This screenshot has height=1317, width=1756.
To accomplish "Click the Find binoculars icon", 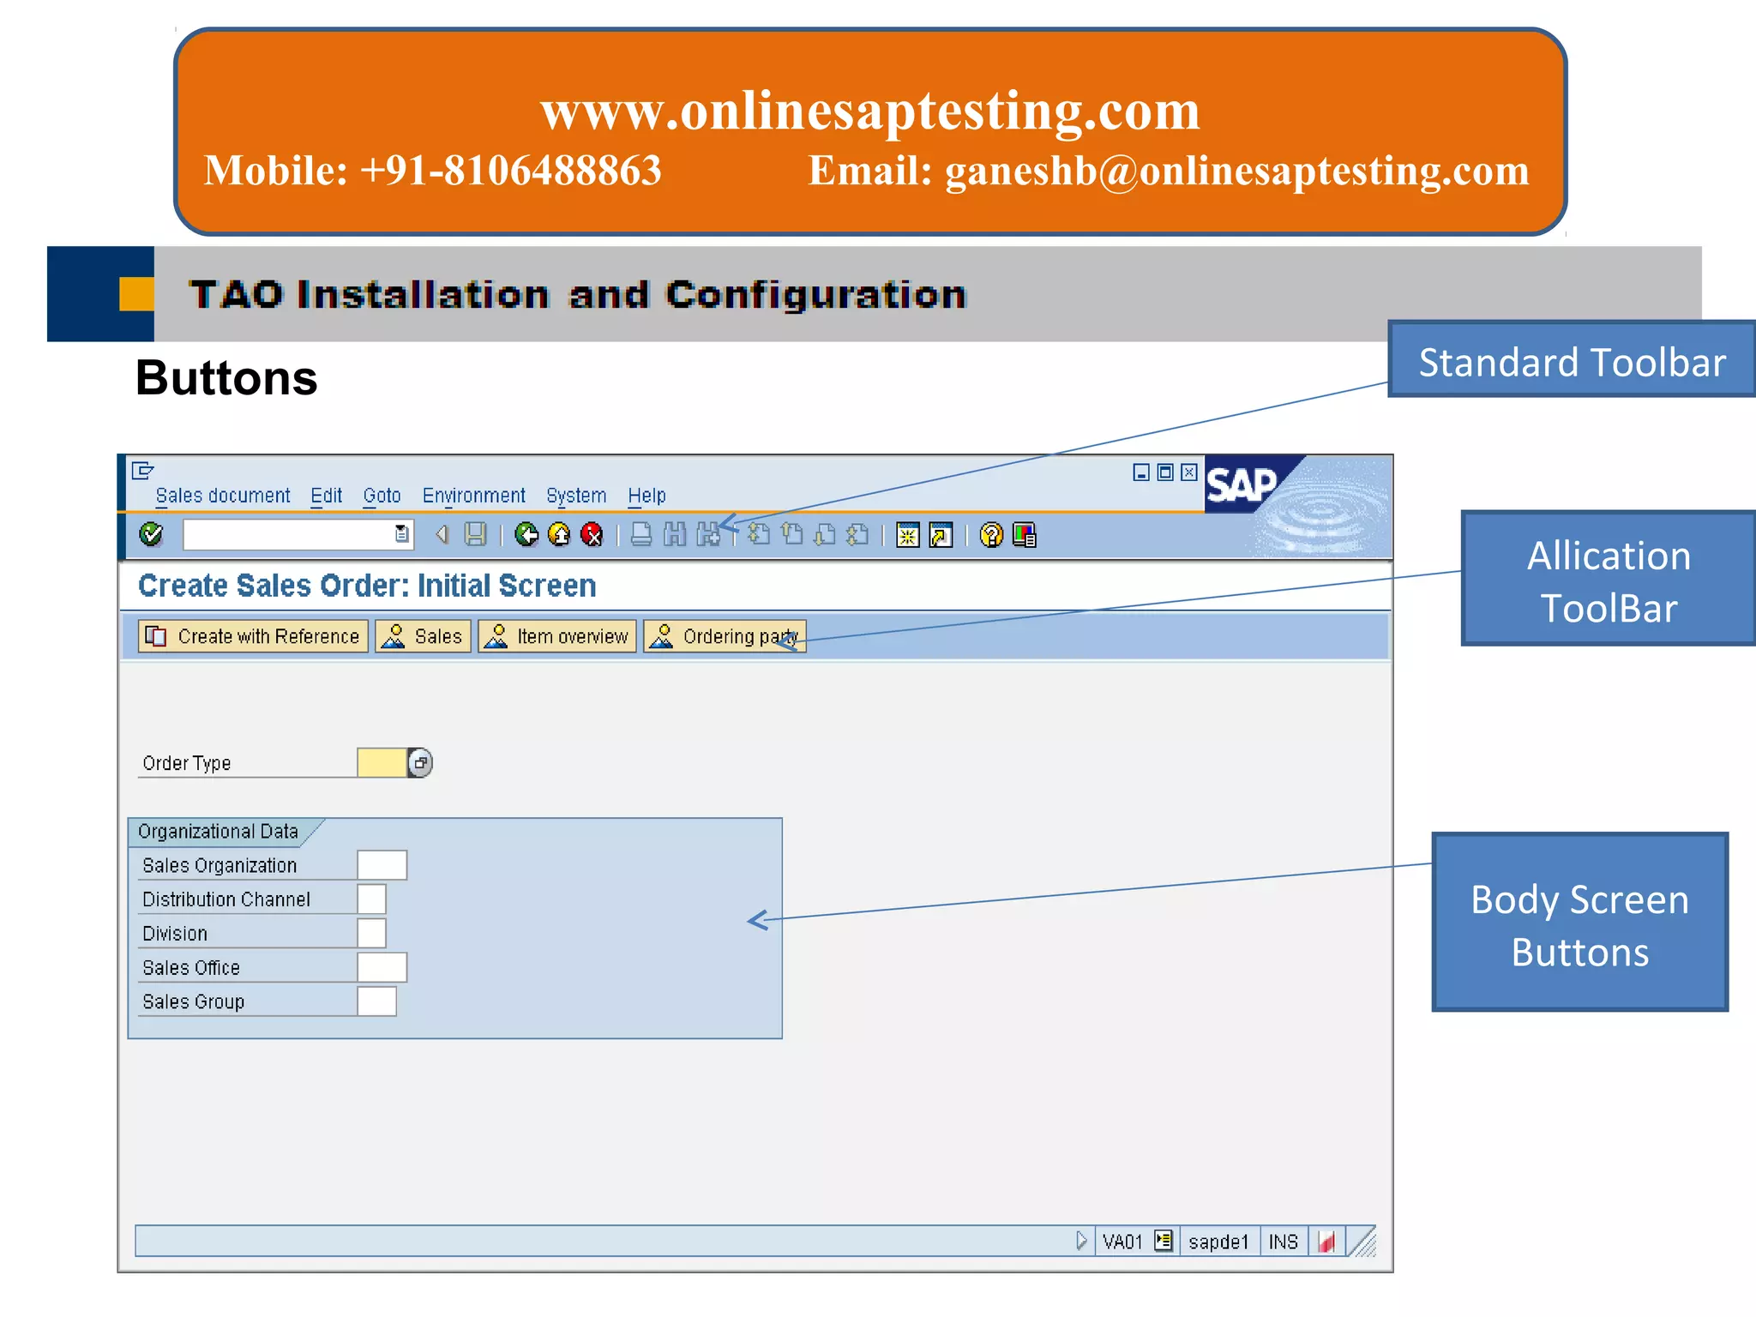I will 675,535.
